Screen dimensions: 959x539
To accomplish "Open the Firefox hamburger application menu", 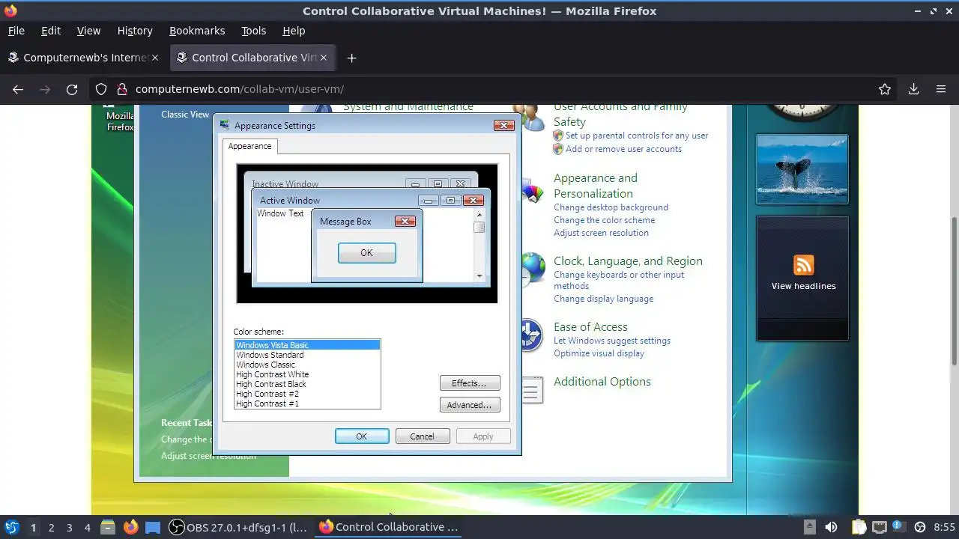I will pyautogui.click(x=941, y=89).
